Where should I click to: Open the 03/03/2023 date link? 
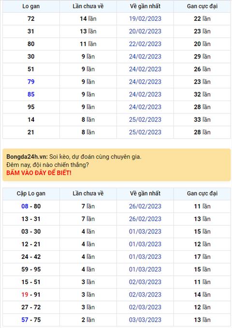[145, 320]
